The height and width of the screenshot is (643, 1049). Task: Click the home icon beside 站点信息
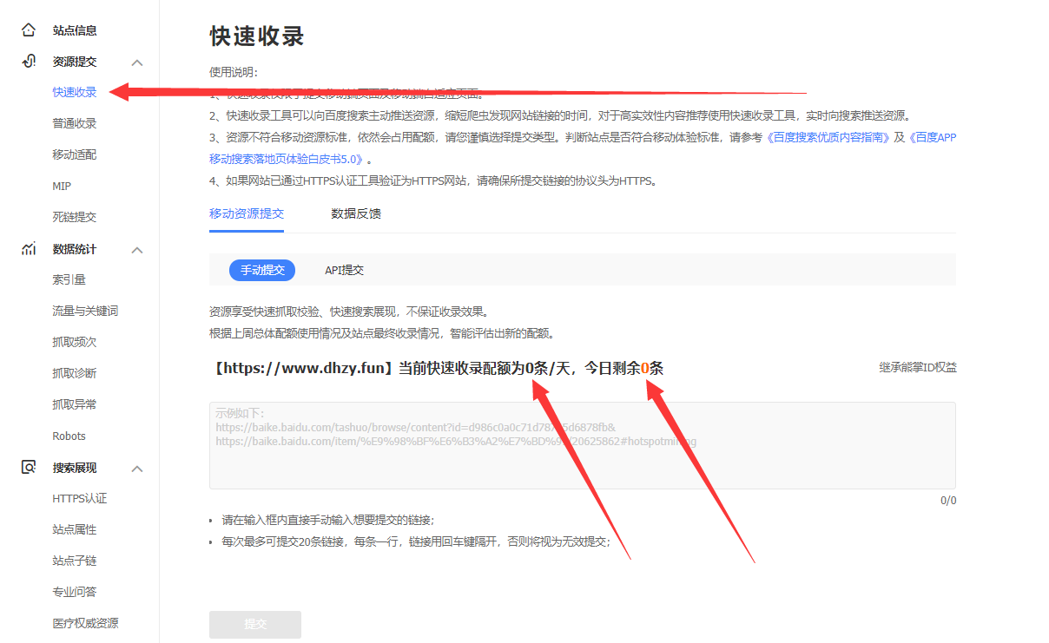[29, 30]
